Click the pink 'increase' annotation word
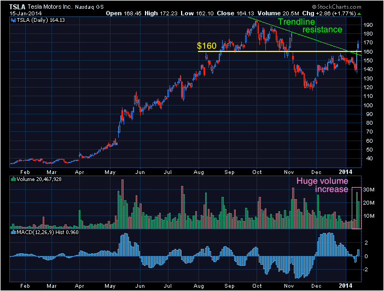The width and height of the screenshot is (384, 291). [331, 189]
